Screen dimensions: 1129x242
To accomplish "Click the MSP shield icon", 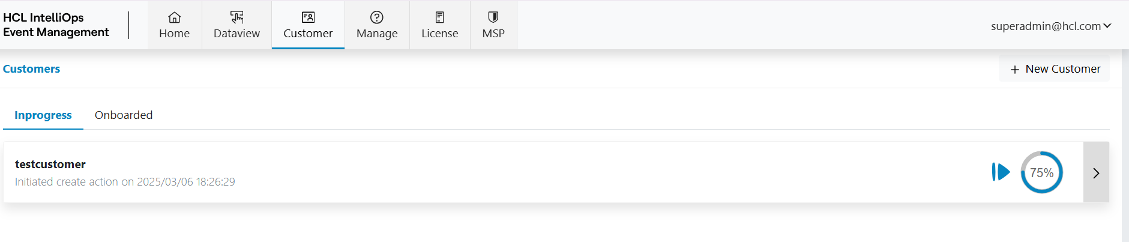I will coord(493,17).
